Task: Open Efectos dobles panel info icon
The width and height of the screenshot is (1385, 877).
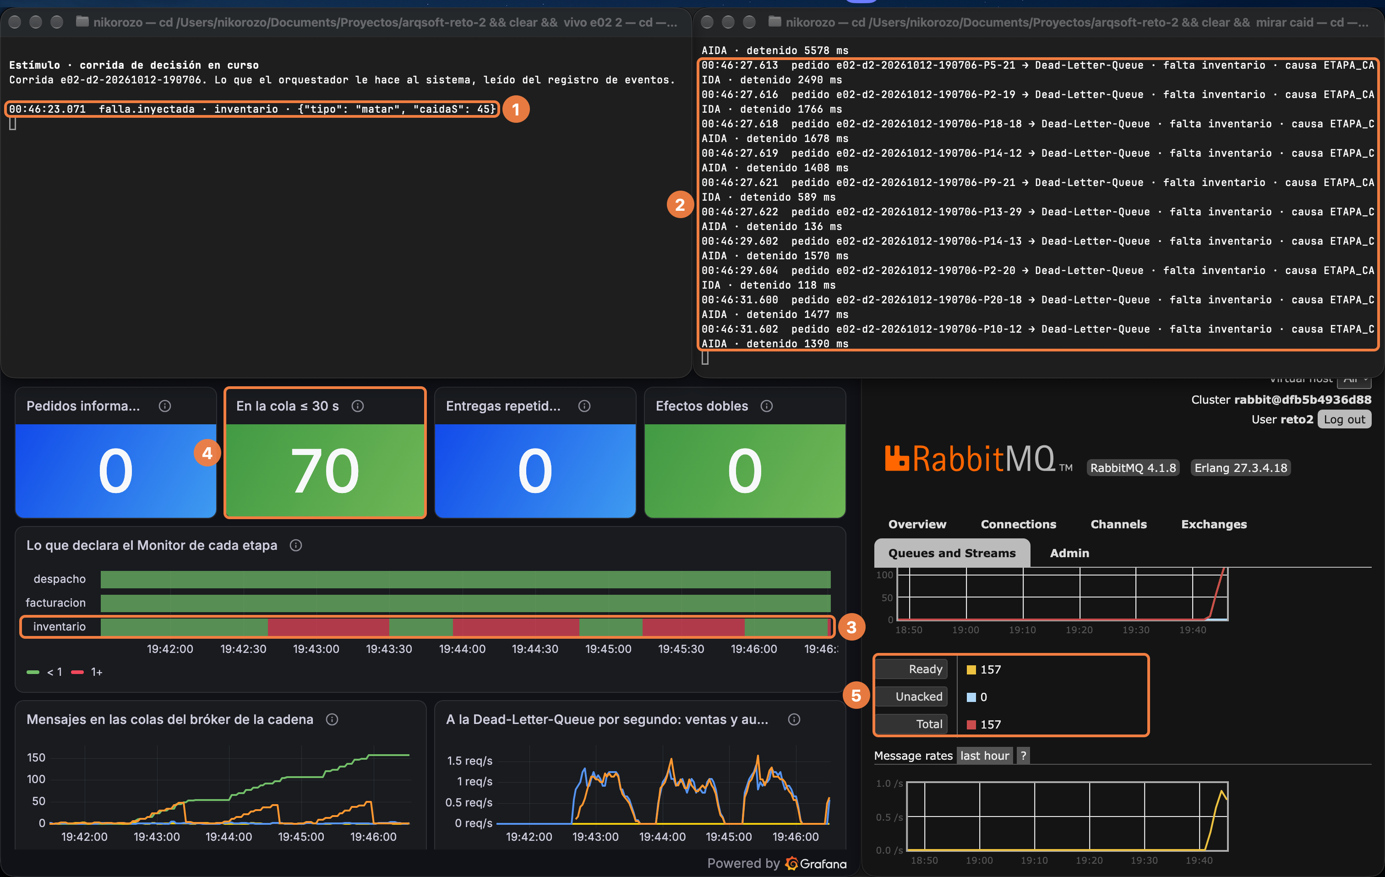Action: point(767,406)
